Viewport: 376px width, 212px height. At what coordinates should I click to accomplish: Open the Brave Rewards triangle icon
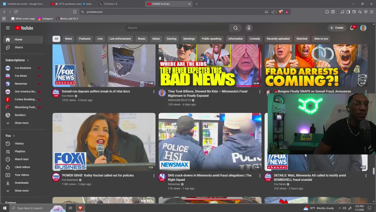tap(287, 12)
